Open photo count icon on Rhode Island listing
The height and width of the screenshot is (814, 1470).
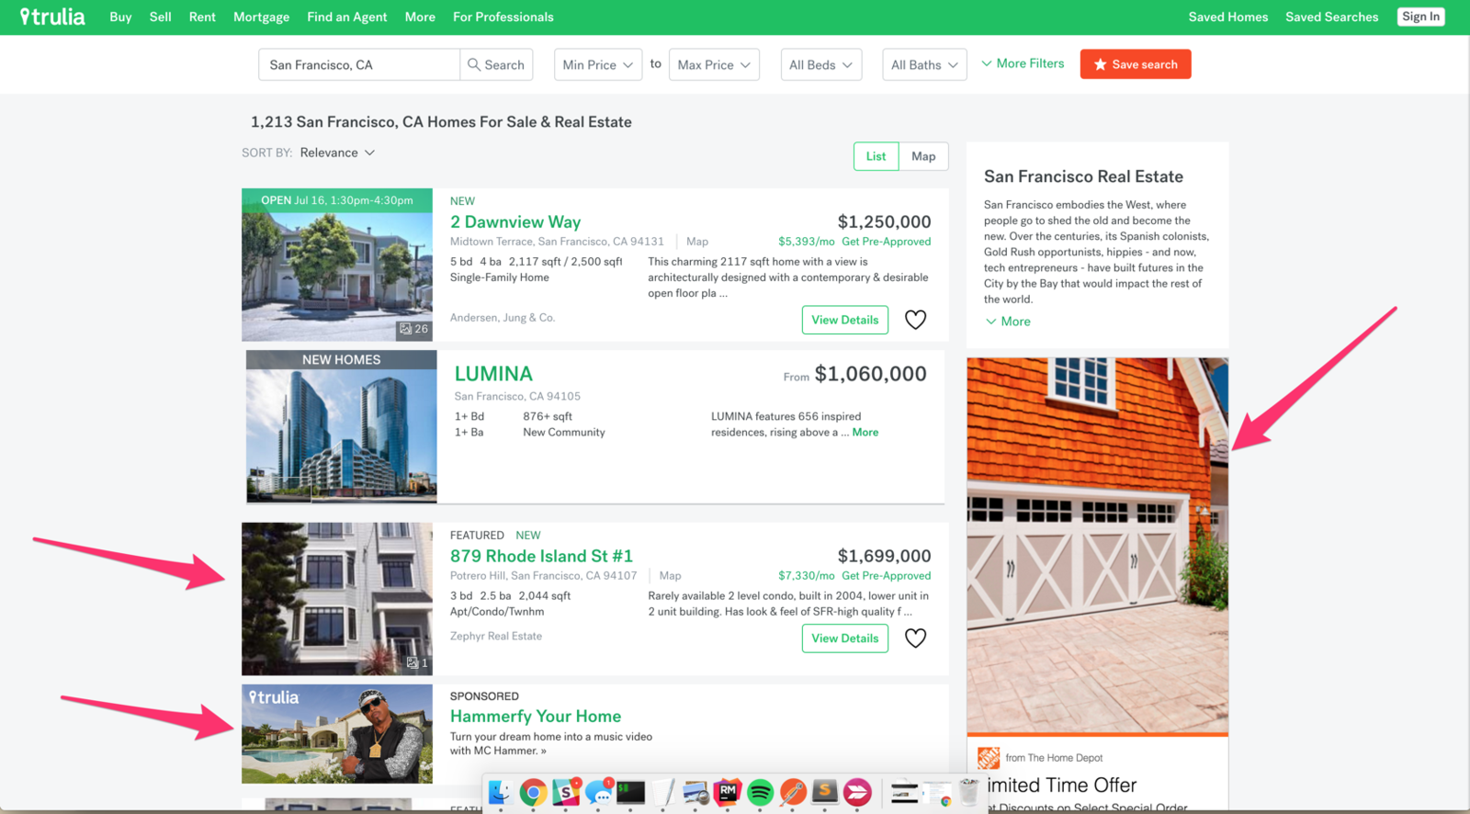tap(417, 662)
